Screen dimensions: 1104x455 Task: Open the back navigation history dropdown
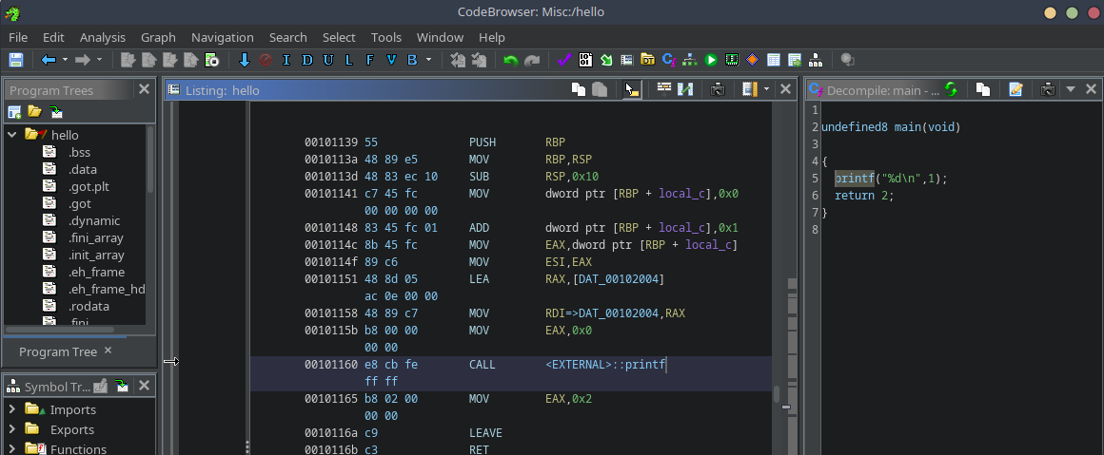tap(65, 61)
